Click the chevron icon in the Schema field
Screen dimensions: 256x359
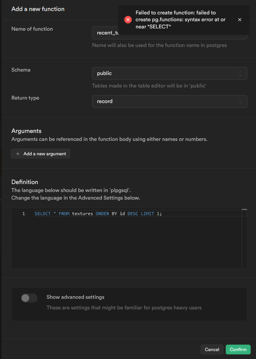tap(240, 73)
